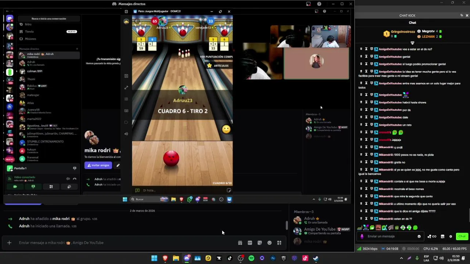The height and width of the screenshot is (264, 470).
Task: Click Pantalla 1 stream settings icon
Action: [x=75, y=168]
